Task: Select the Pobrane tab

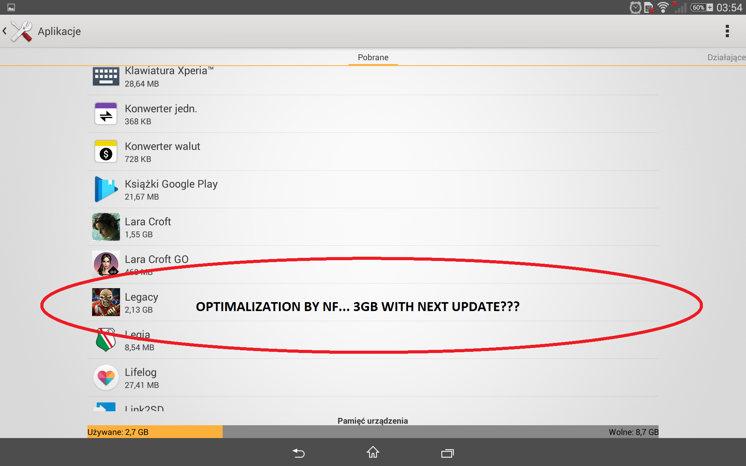Action: 373,57
